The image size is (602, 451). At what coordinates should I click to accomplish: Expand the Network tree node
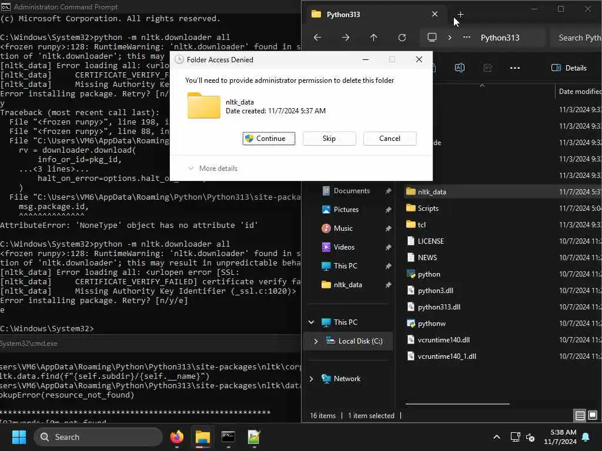click(x=312, y=379)
